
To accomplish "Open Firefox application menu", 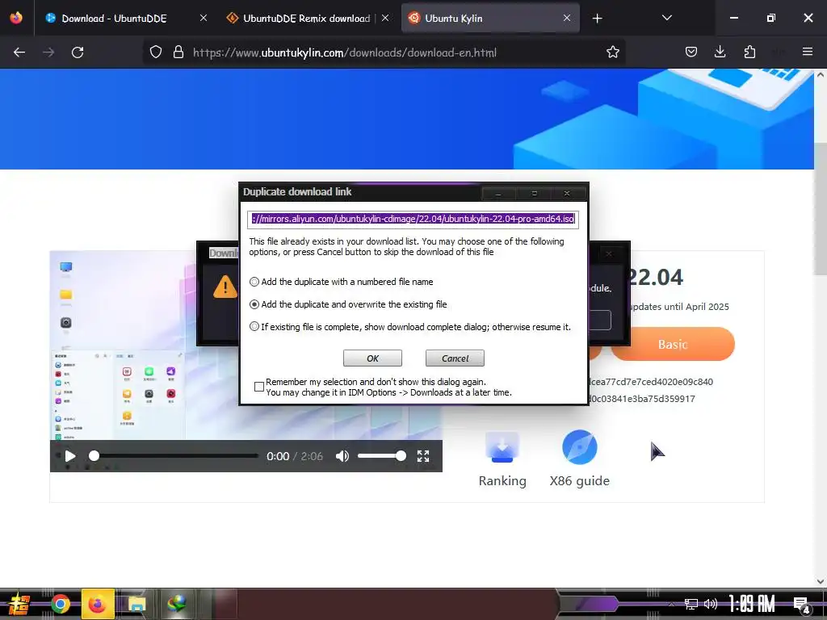I will pyautogui.click(x=808, y=52).
